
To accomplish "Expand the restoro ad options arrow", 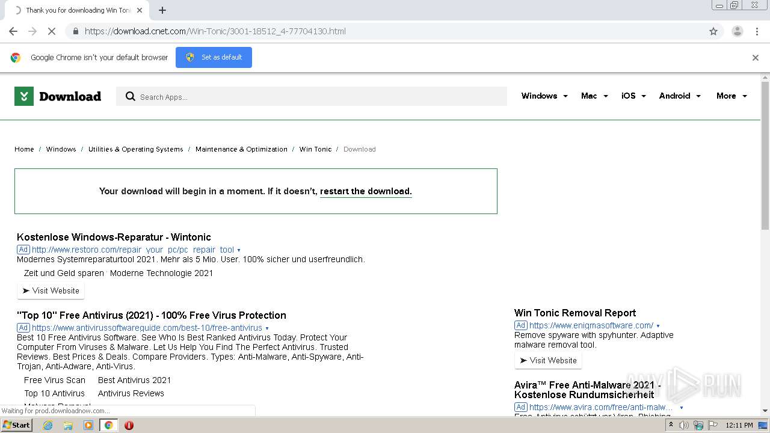I will [x=239, y=250].
